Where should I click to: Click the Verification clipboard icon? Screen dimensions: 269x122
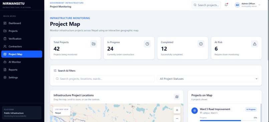[5, 39]
